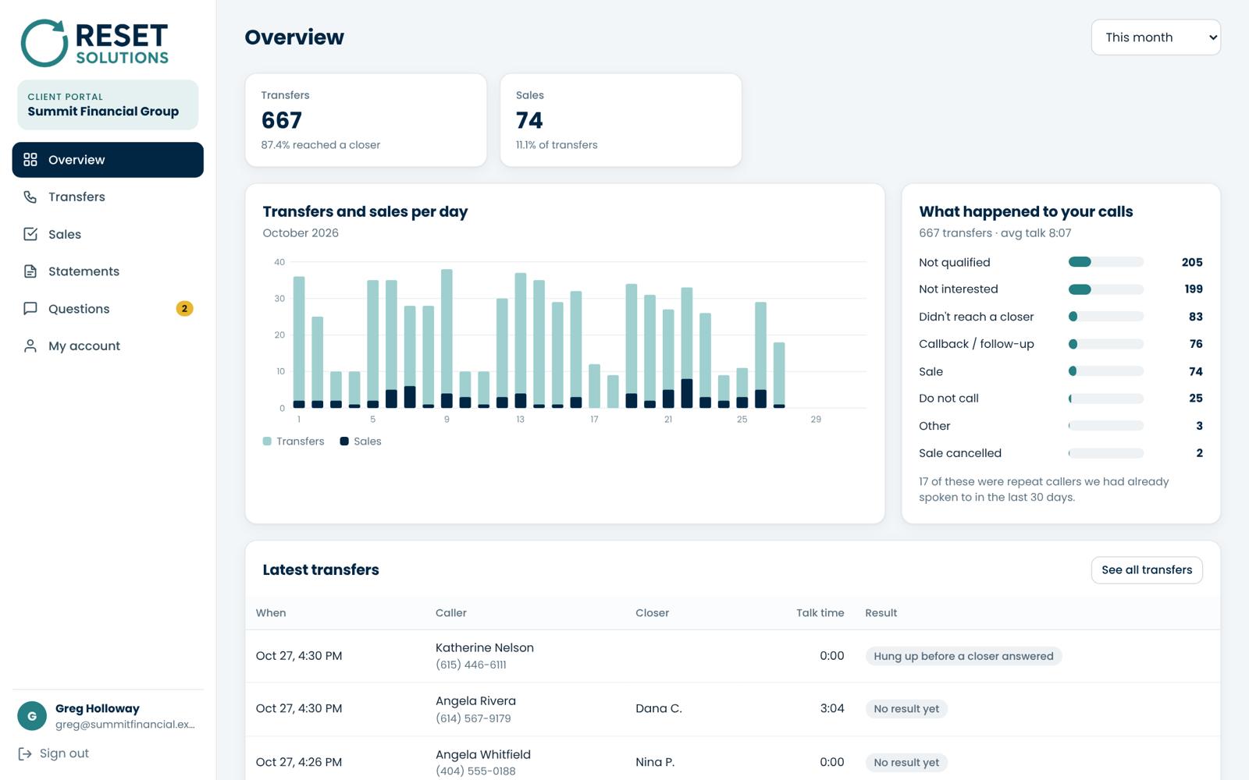Screen dimensions: 1249x780
Task: Click the Questions badge showing 2
Action: point(184,309)
